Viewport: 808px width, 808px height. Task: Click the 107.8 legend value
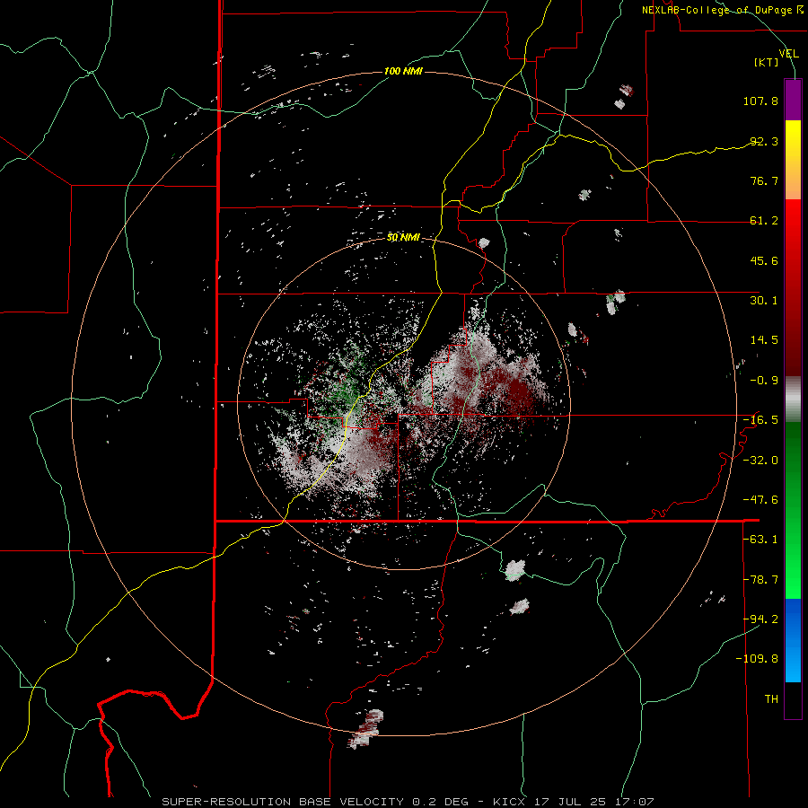pyautogui.click(x=760, y=101)
